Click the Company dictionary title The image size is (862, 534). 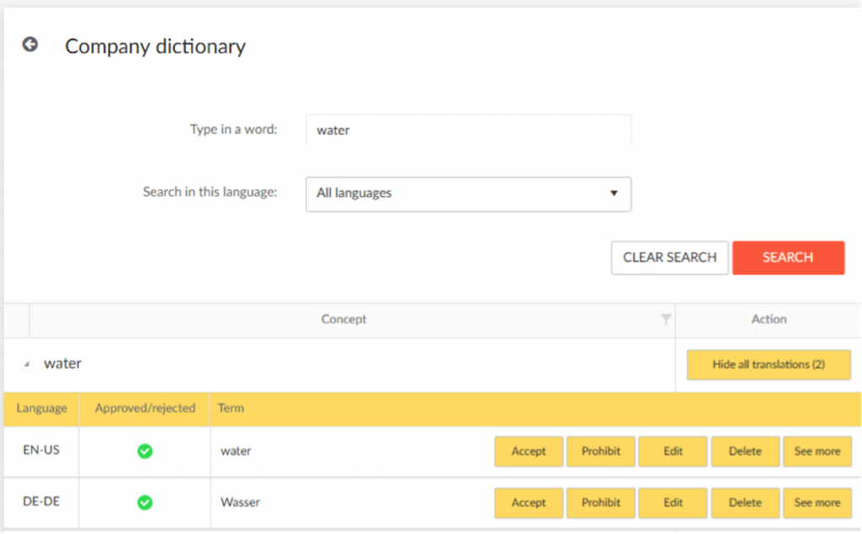click(155, 46)
